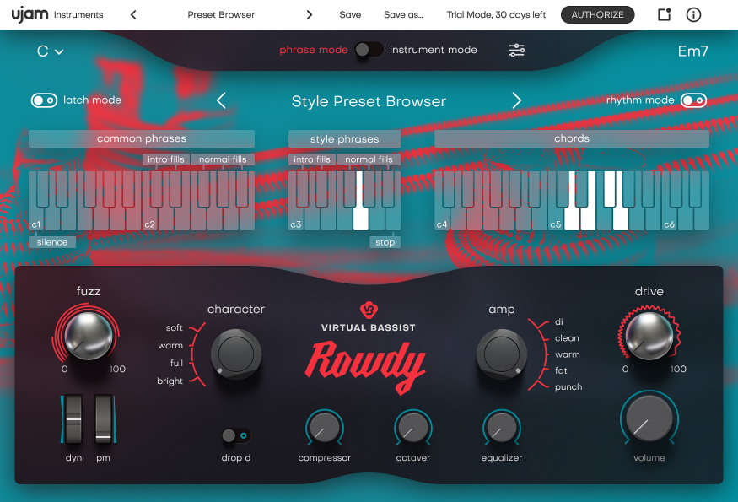Click the c2 key on the common phrases keyboard

pyautogui.click(x=150, y=219)
